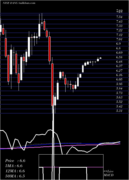
Task: Click the 5.95 price axis label
Action: point(119,84)
